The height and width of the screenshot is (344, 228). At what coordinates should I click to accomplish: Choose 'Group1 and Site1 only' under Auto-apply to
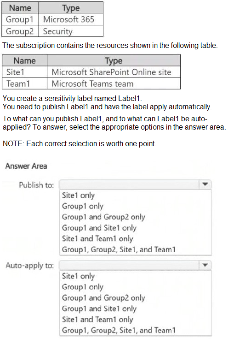(x=99, y=308)
